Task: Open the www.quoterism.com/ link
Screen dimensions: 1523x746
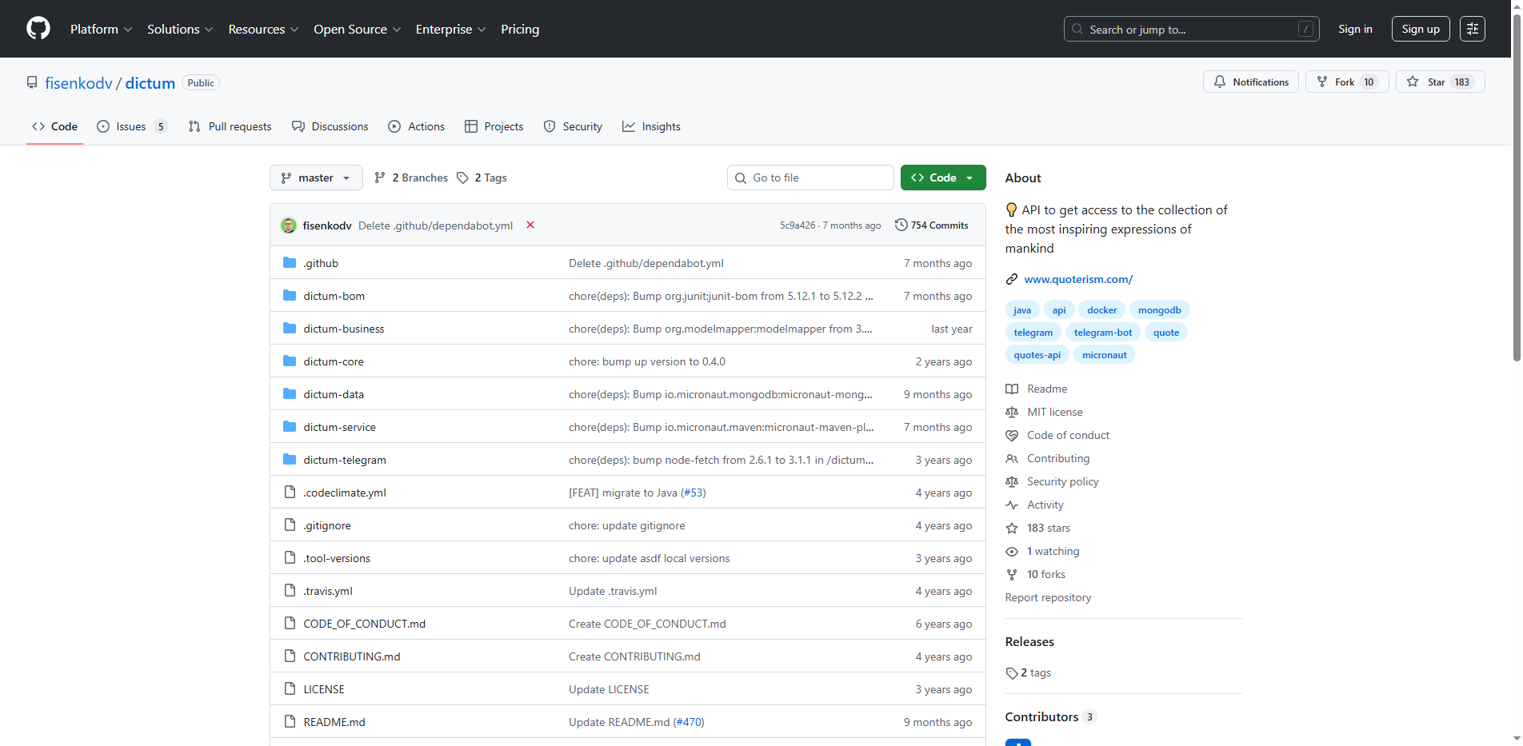Action: 1078,279
